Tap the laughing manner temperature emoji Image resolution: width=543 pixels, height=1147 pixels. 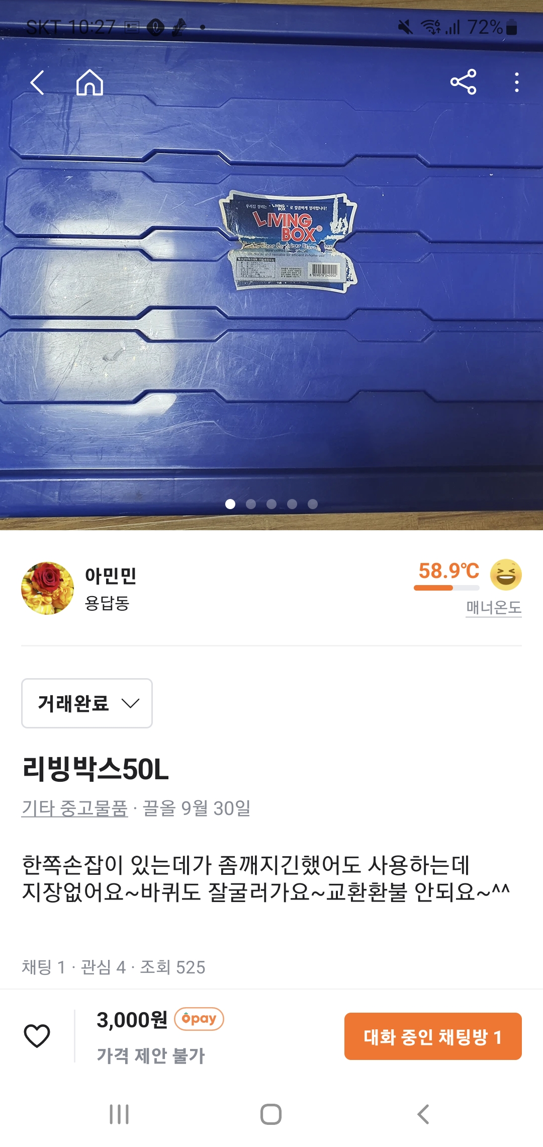click(x=506, y=575)
